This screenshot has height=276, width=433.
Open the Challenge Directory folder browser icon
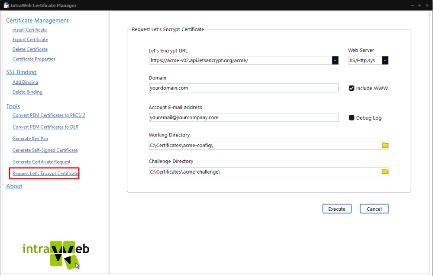385,171
